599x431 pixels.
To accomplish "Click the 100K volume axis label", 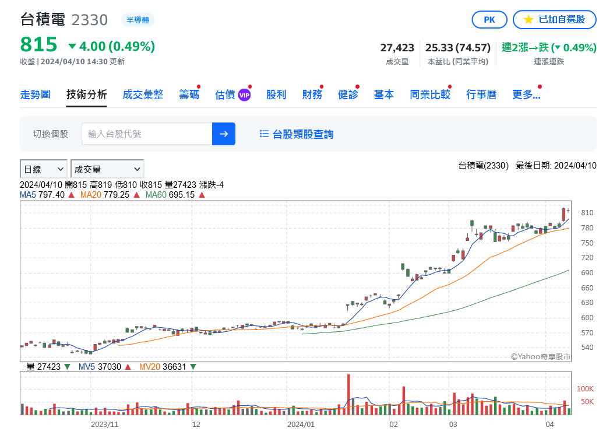I will point(585,389).
